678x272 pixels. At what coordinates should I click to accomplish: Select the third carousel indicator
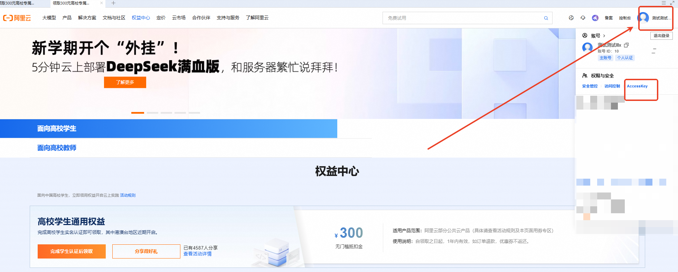[166, 113]
